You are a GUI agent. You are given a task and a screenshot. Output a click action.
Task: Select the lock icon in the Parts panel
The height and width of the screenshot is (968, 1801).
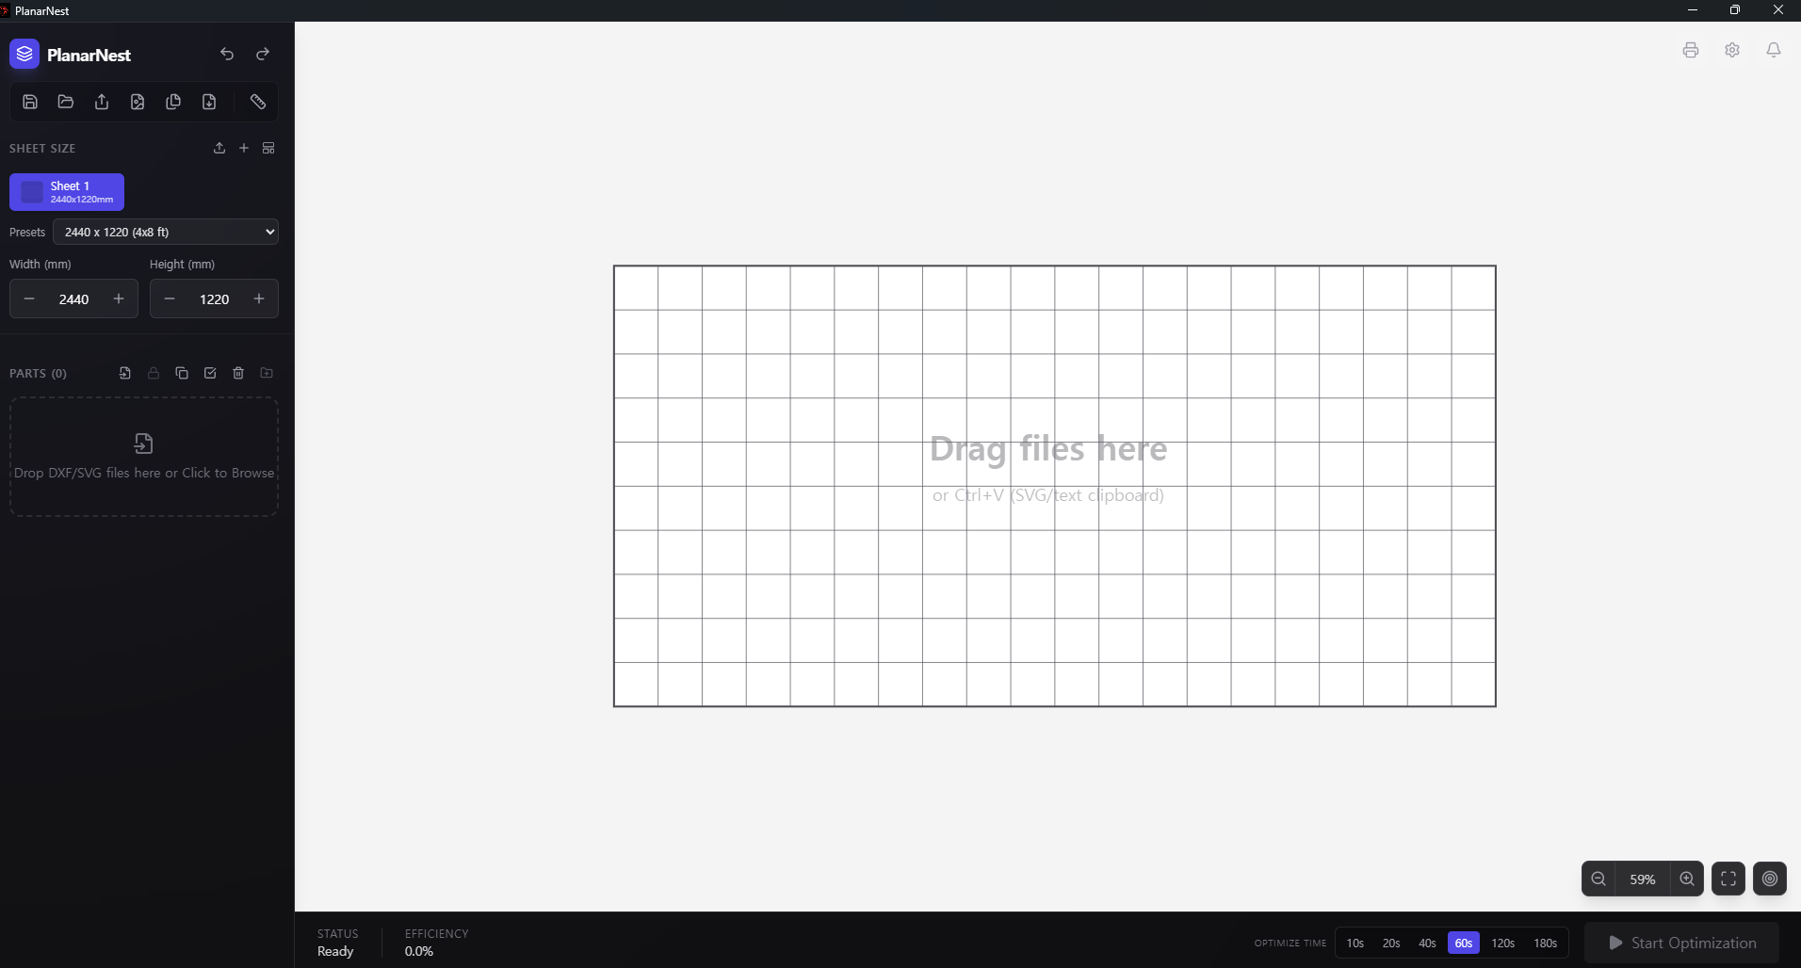coord(154,374)
